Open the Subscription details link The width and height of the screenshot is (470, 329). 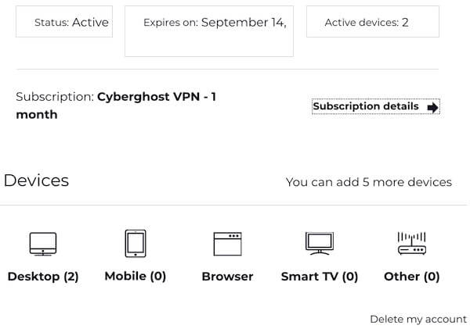[376, 106]
